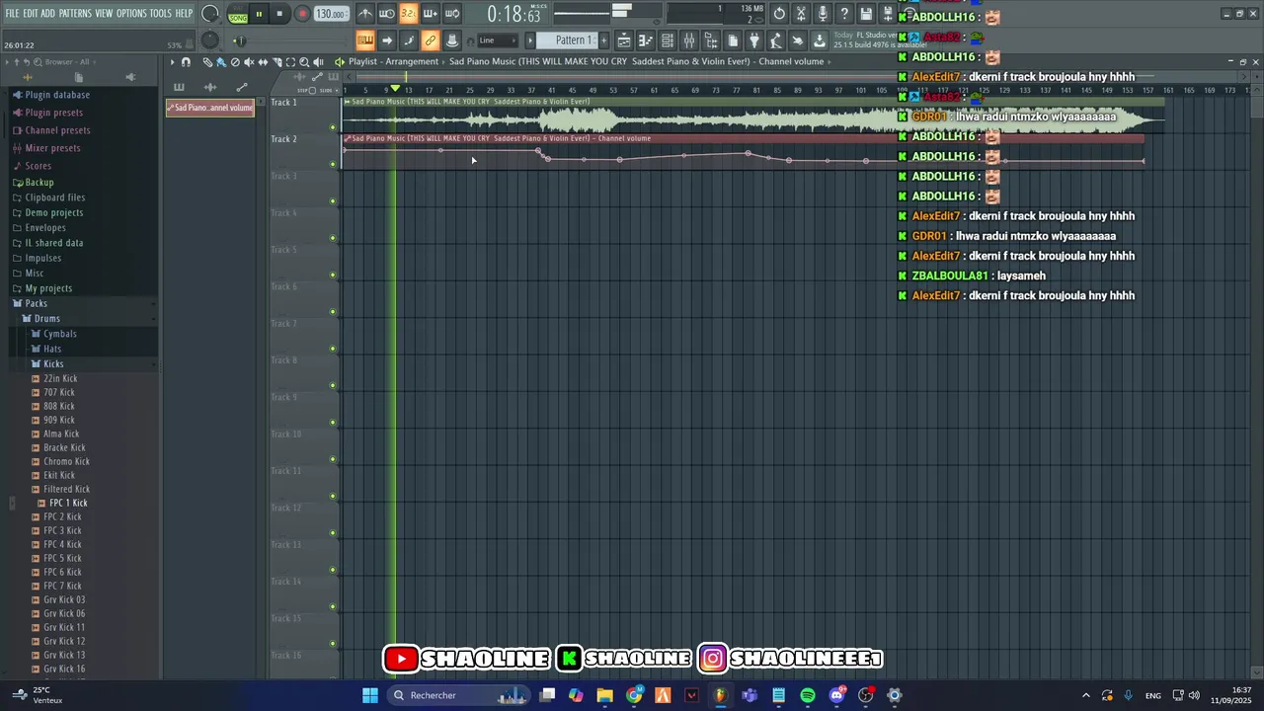
Task: Toggle overdub blend recording icon
Action: (431, 14)
